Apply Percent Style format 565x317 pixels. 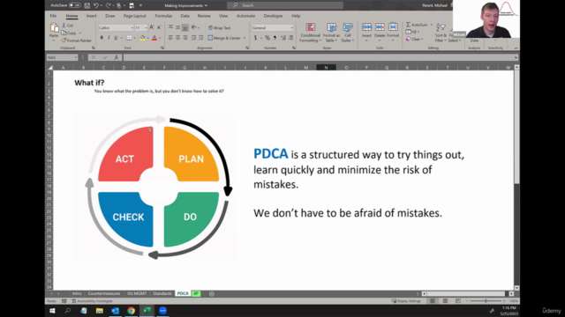(267, 38)
